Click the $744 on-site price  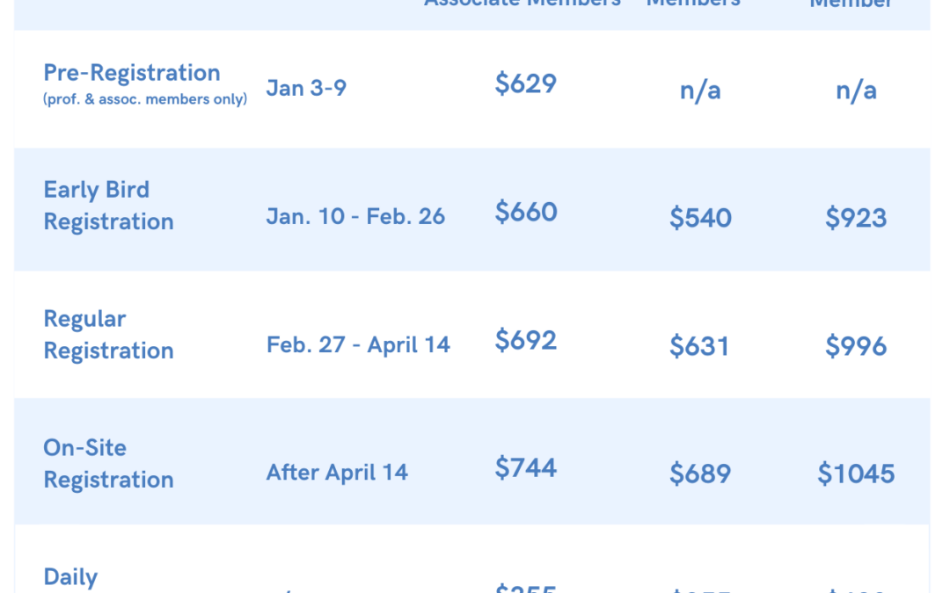pos(525,467)
